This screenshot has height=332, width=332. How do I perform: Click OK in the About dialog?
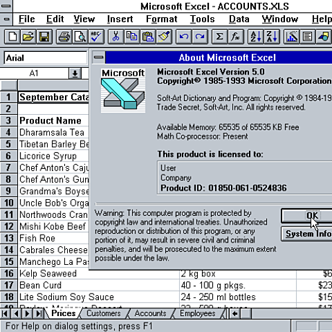point(306,216)
